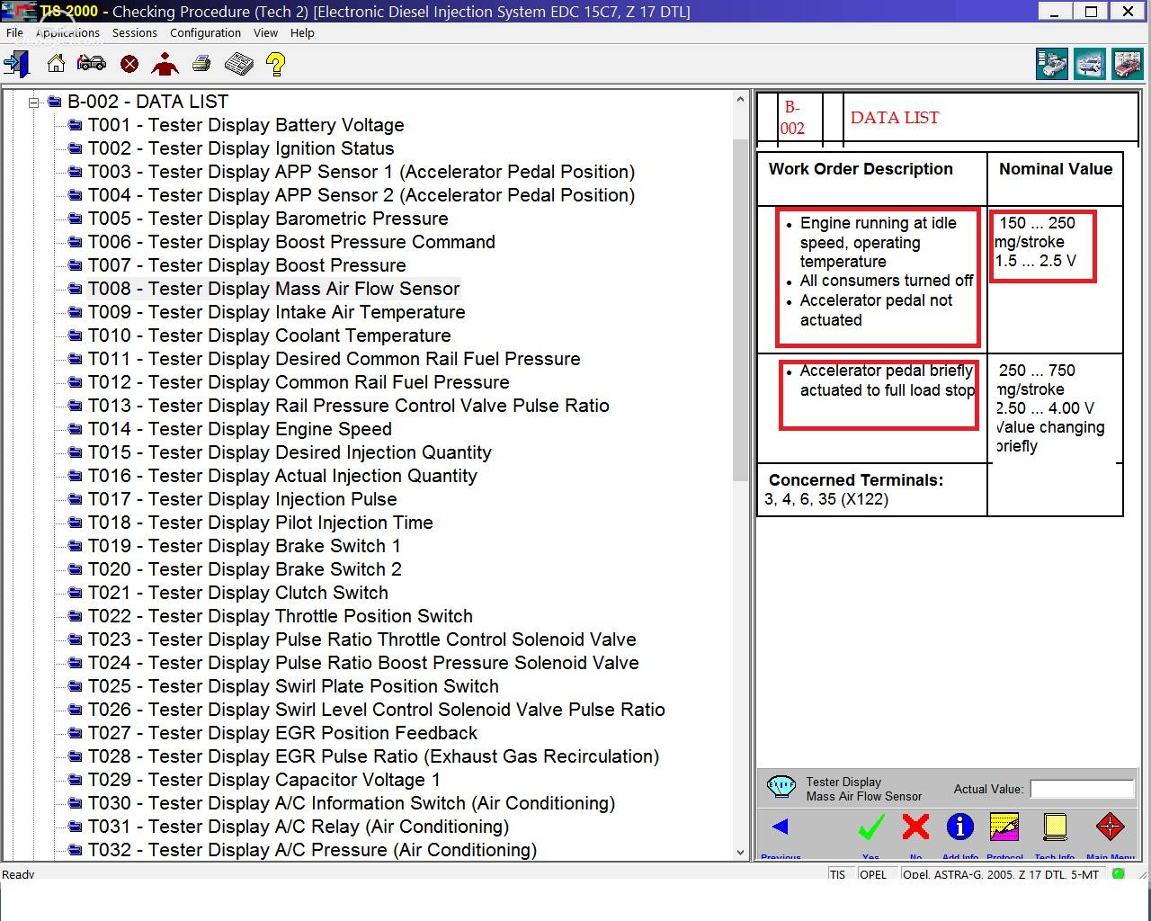Click the red car top-right shortcut icon

click(1127, 65)
